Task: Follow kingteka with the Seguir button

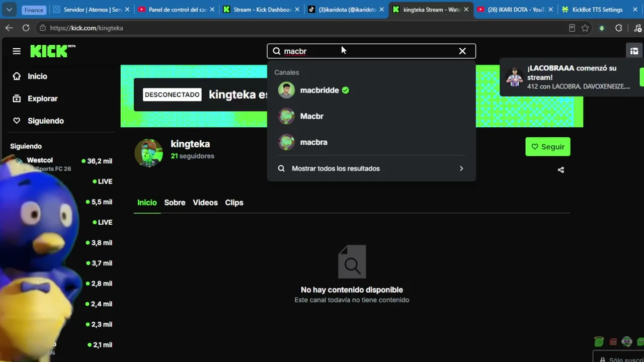Action: pyautogui.click(x=548, y=147)
